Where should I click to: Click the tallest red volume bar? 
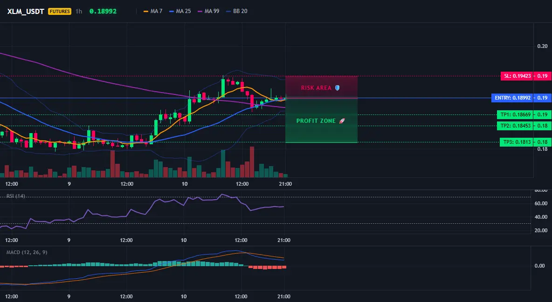[x=252, y=162]
